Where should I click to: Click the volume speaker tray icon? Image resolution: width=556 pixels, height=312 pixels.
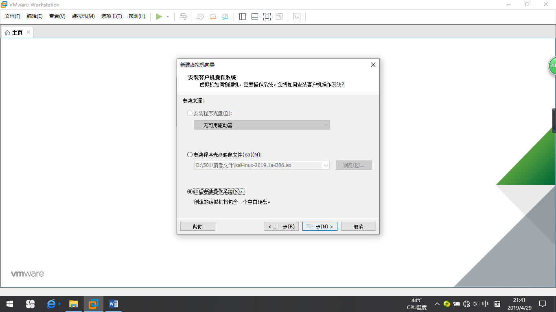476,304
